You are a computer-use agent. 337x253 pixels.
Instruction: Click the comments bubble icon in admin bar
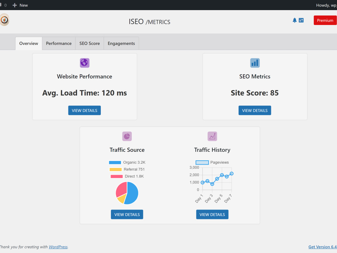(x=1, y=5)
